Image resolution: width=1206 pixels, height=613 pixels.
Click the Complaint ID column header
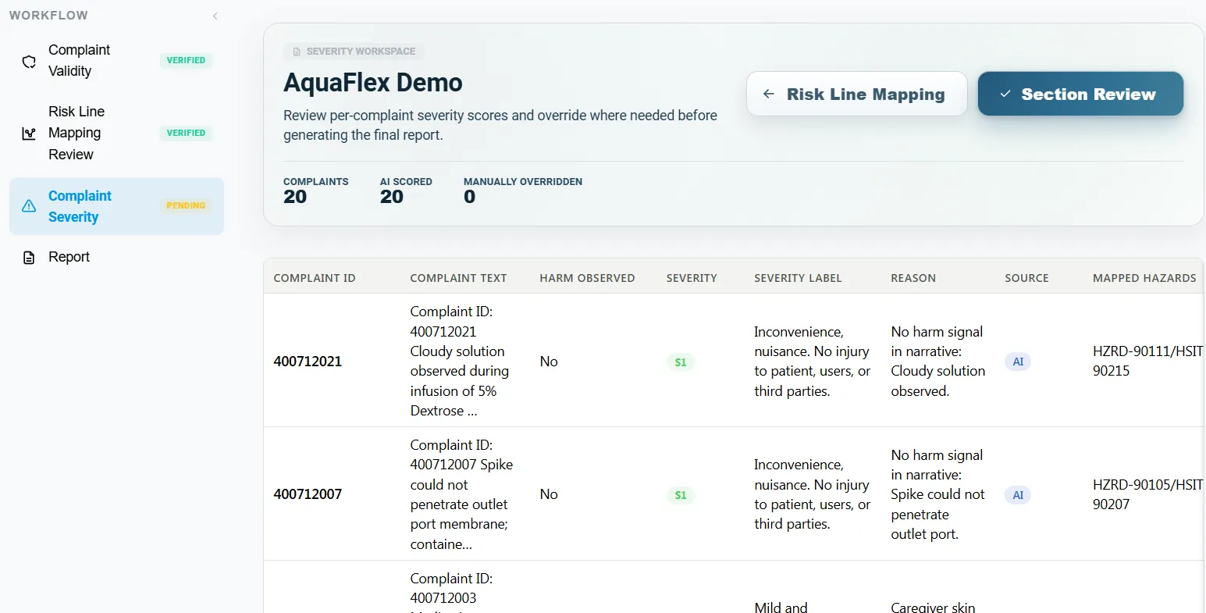pyautogui.click(x=315, y=278)
